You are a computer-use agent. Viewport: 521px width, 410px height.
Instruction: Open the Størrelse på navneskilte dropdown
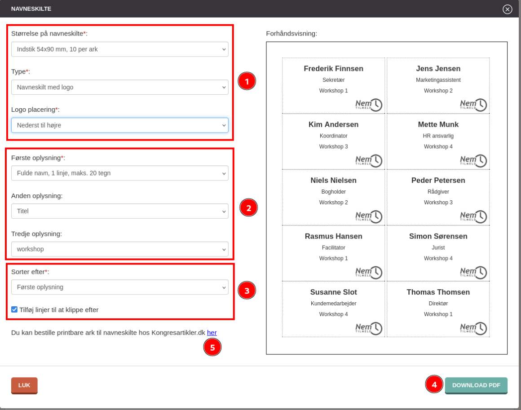click(x=119, y=49)
